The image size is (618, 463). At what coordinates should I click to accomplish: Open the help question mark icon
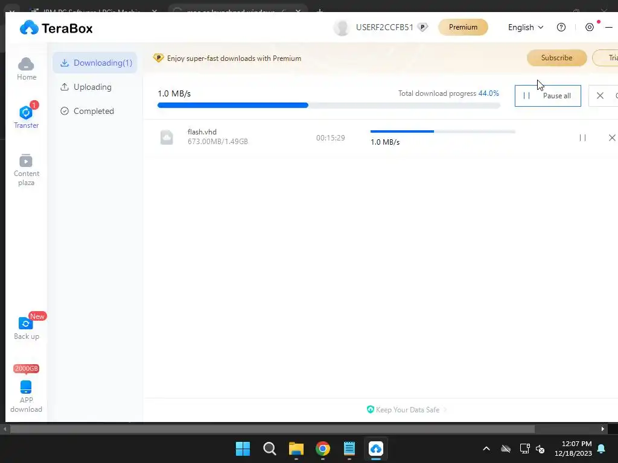point(561,27)
